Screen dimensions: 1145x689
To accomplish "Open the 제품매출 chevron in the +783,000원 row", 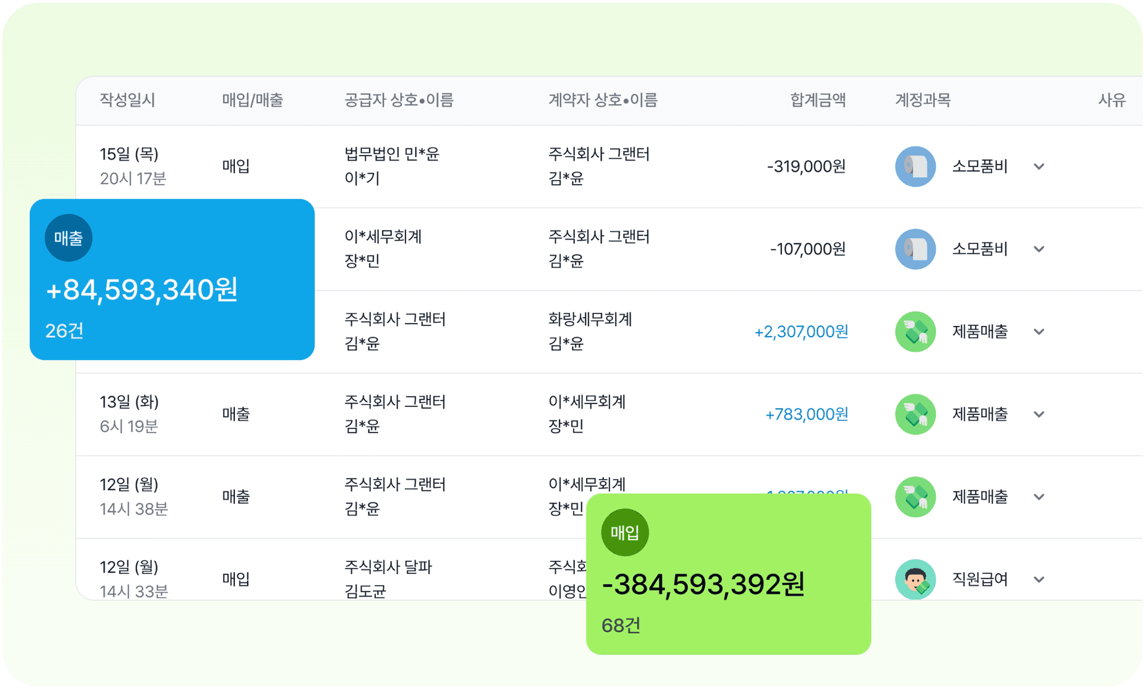I will click(1039, 414).
